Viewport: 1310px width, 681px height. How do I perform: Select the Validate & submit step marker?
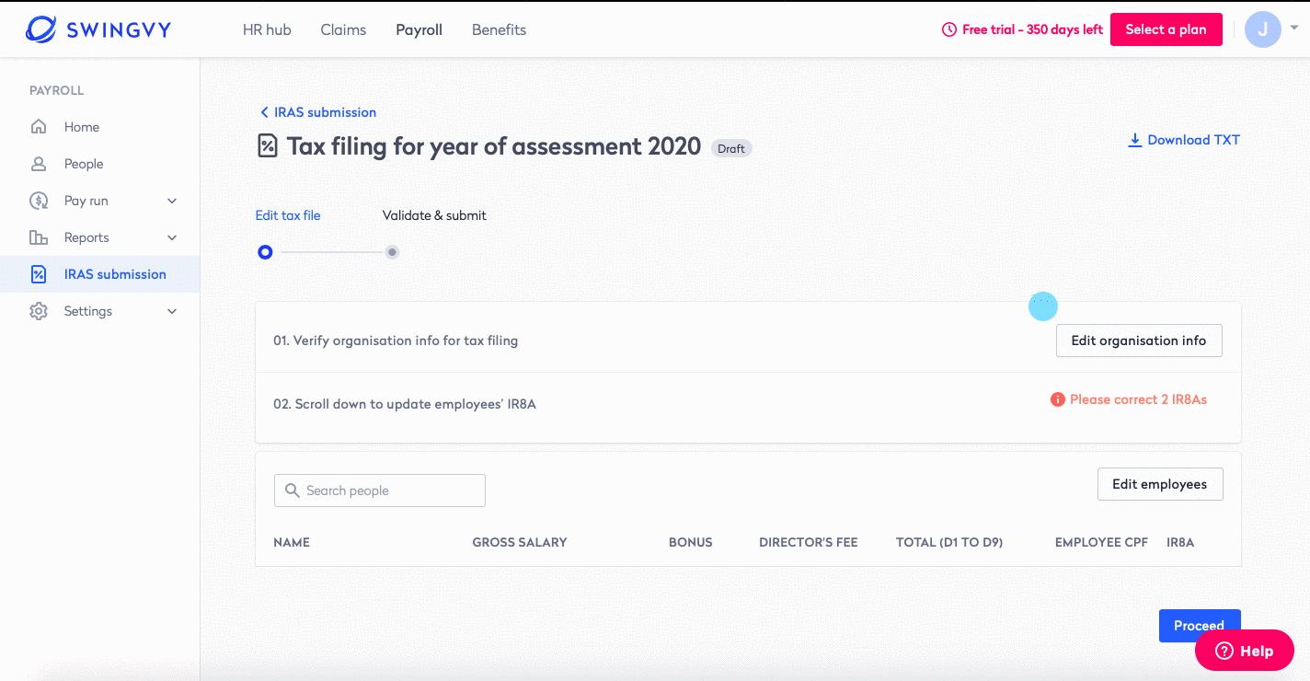tap(392, 252)
